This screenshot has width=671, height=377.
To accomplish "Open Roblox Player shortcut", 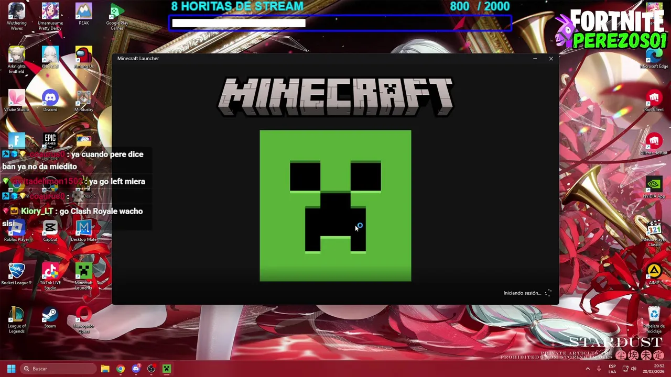I will (17, 230).
